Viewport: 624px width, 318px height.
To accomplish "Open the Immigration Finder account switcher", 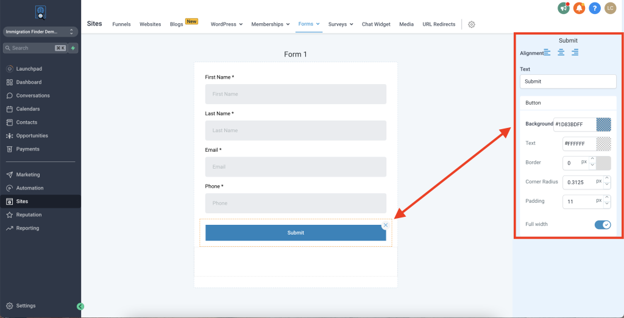I will point(40,31).
